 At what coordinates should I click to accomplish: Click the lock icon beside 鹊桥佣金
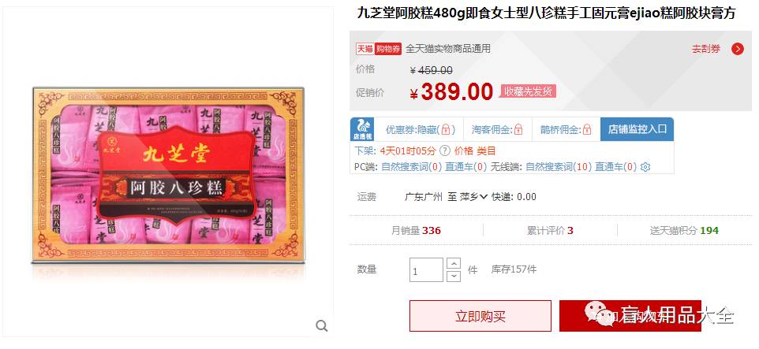587,129
